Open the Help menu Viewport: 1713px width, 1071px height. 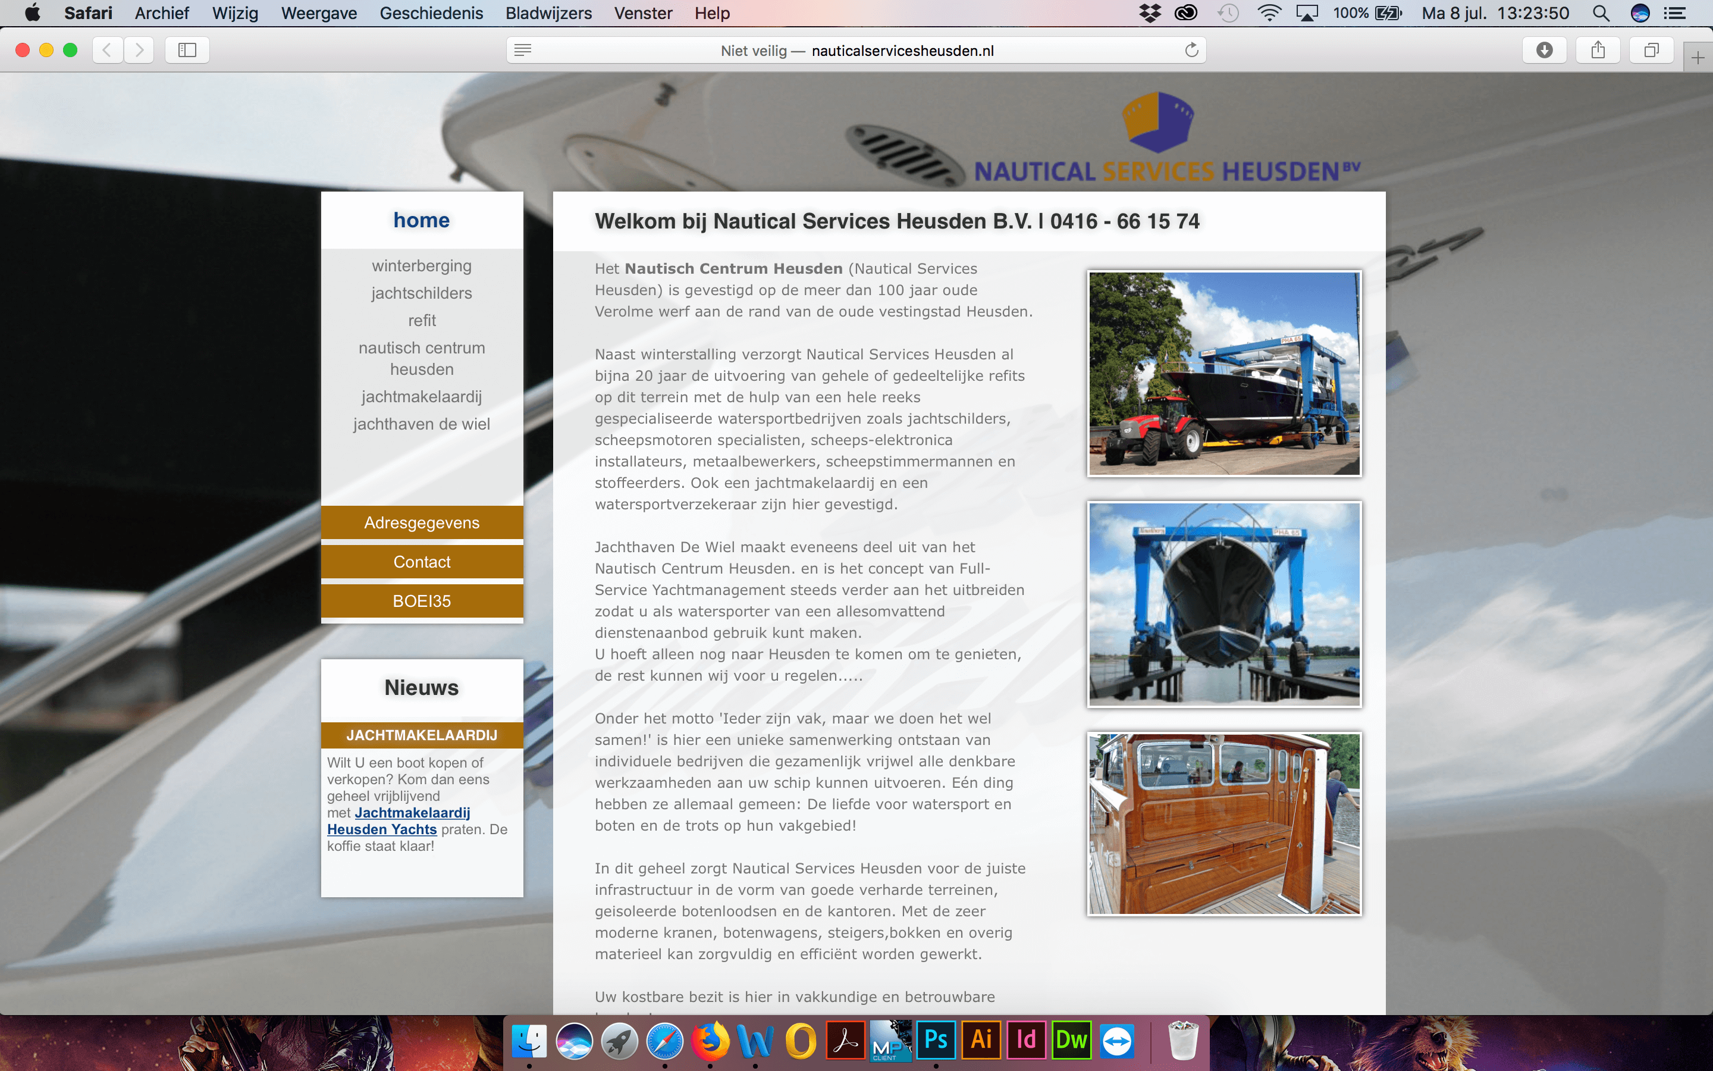(712, 12)
